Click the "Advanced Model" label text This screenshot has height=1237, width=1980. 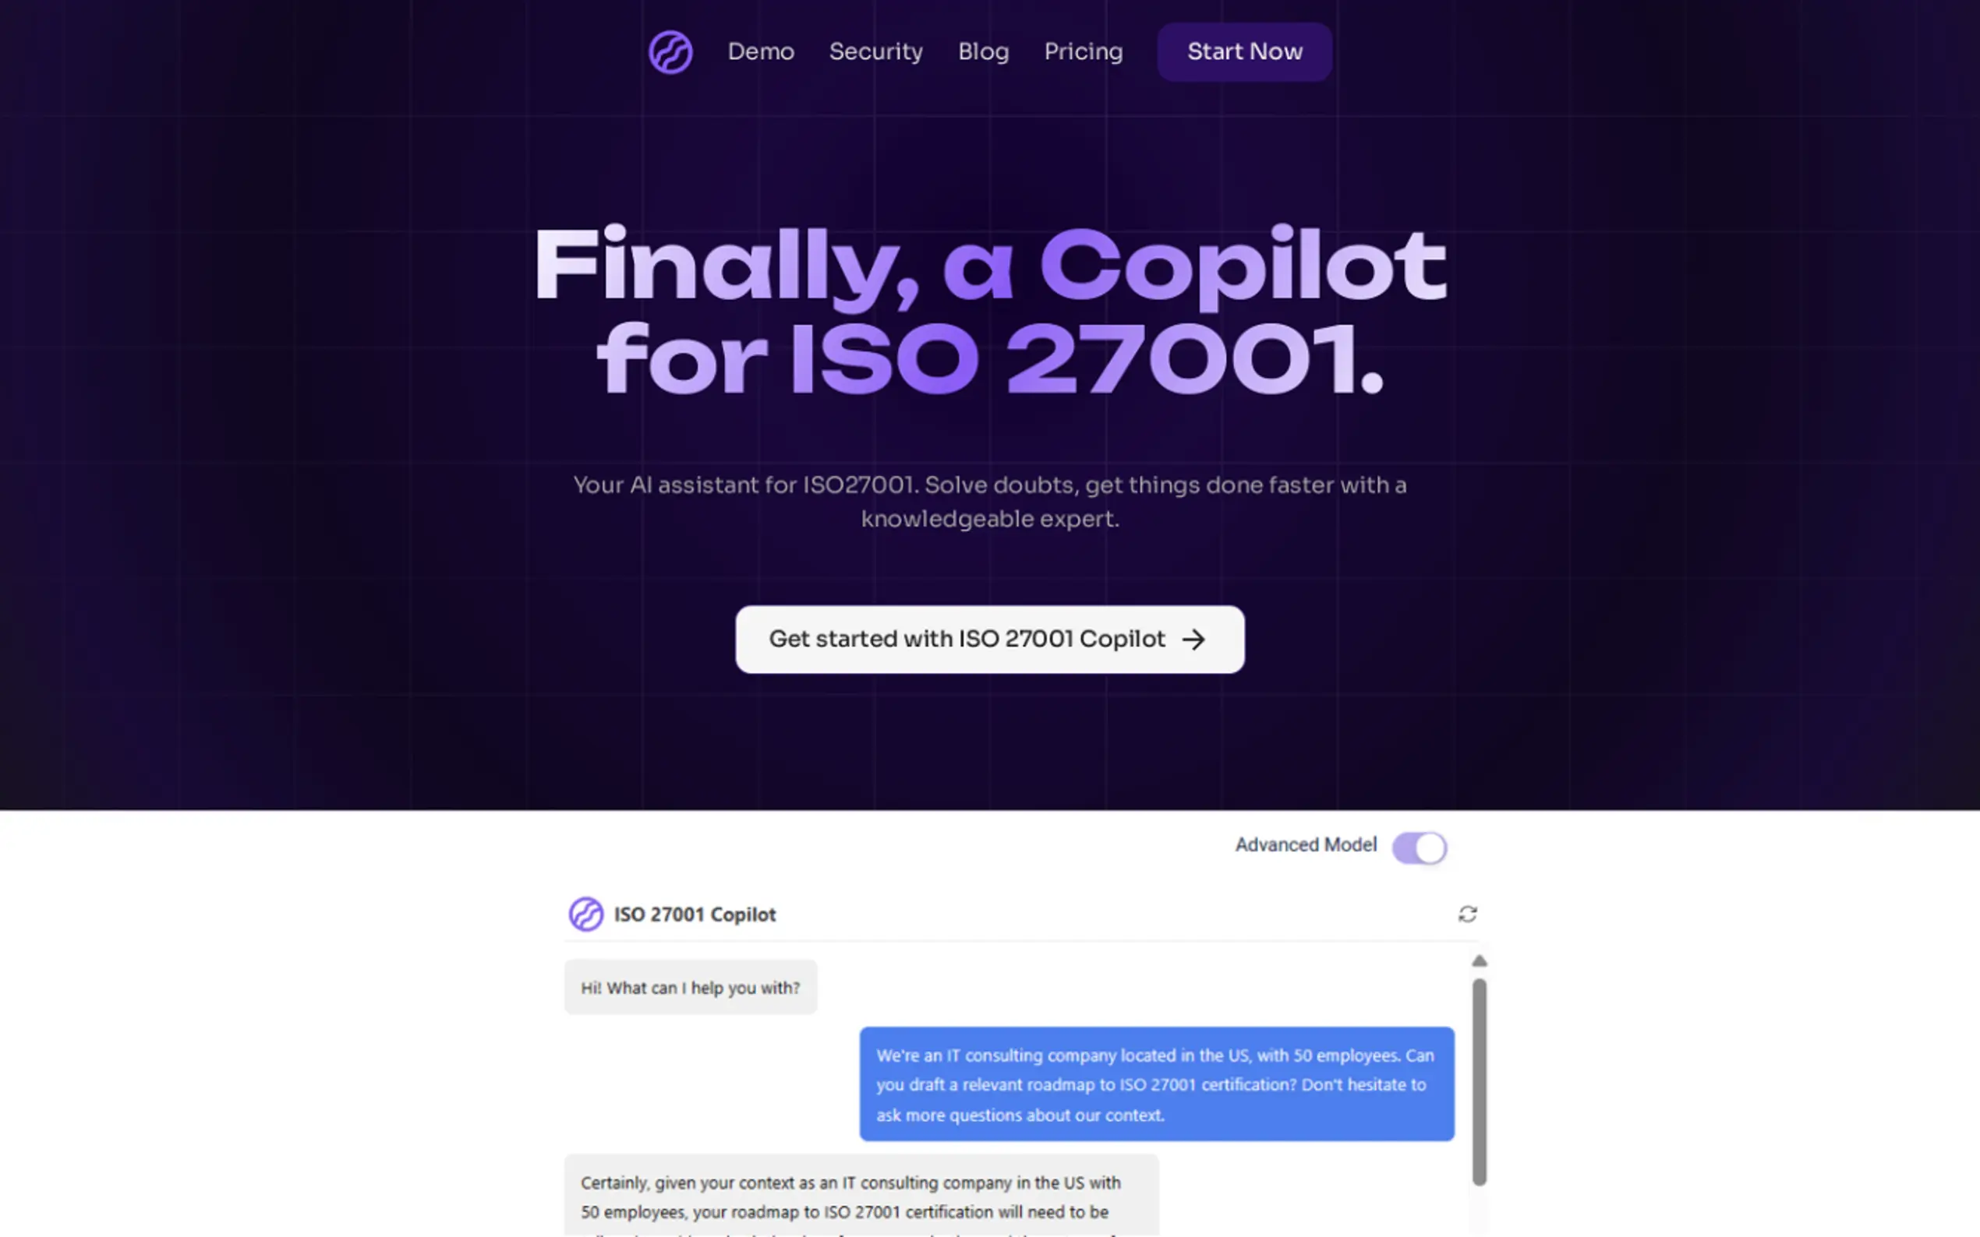click(x=1306, y=845)
